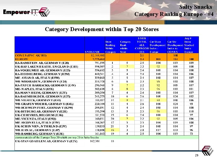Select 'RA-MANNHEIM, GERMANY (E2T)' store name
Image resolution: width=217 pixels, height=163 pixels.
click(41, 93)
